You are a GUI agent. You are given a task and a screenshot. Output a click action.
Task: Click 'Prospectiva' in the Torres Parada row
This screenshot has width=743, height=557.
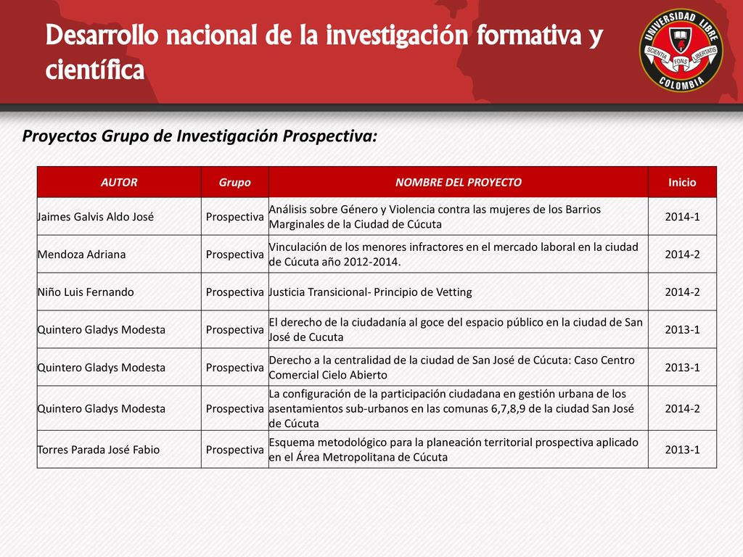(234, 450)
